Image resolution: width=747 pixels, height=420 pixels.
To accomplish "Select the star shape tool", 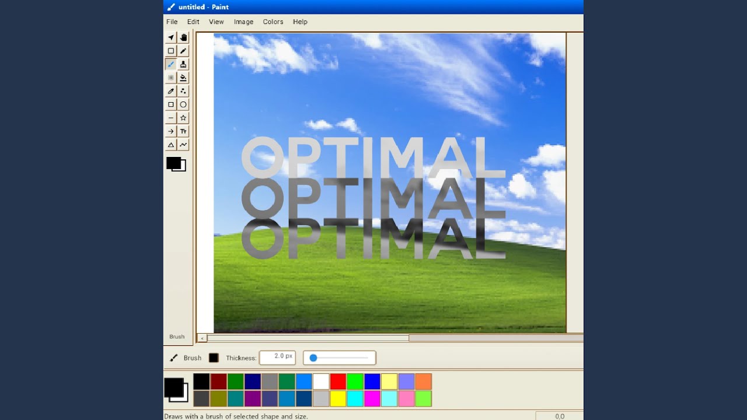I will click(x=183, y=118).
